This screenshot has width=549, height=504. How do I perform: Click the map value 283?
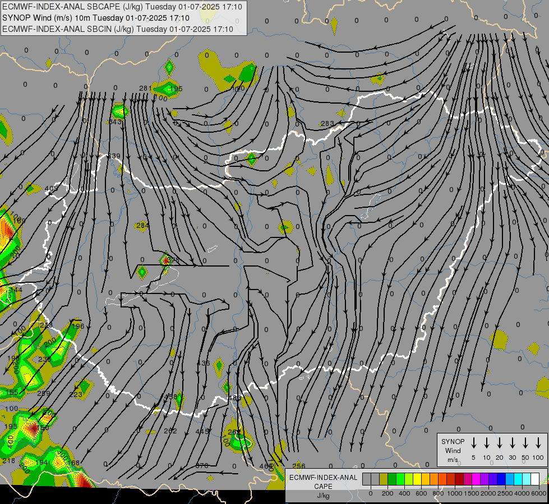click(x=327, y=123)
